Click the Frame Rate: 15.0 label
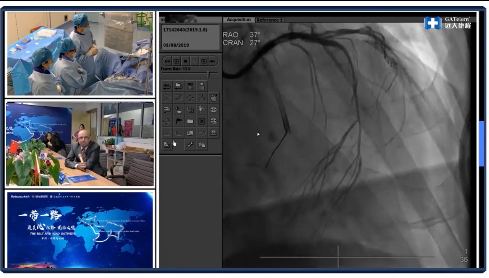 176,69
